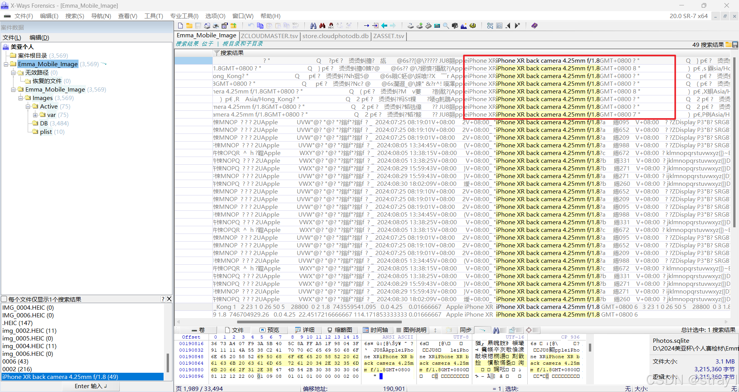739x392 pixels.
Task: Toggle checkbox to show one search hit per file
Action: pyautogui.click(x=4, y=299)
